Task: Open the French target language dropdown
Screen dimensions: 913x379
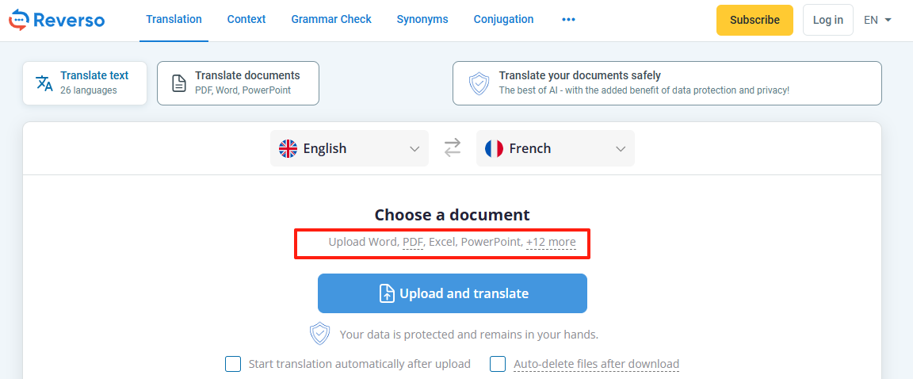Action: coord(556,148)
